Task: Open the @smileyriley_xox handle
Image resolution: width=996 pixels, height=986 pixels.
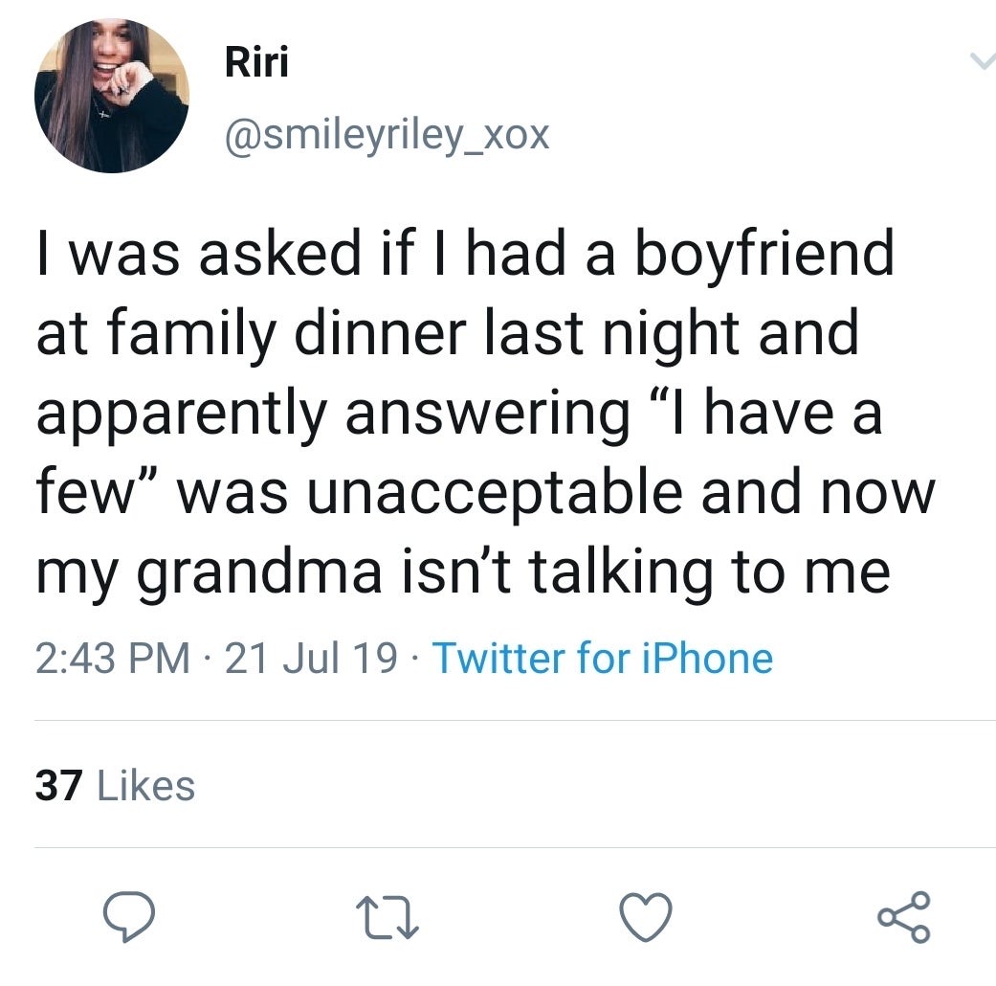Action: [x=387, y=136]
